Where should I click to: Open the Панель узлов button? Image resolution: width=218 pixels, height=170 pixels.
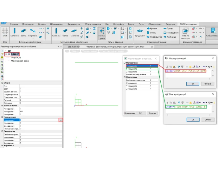click(102, 33)
